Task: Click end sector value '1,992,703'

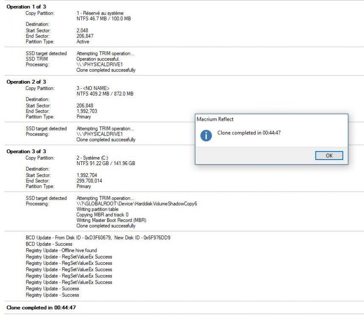Action: [x=87, y=111]
